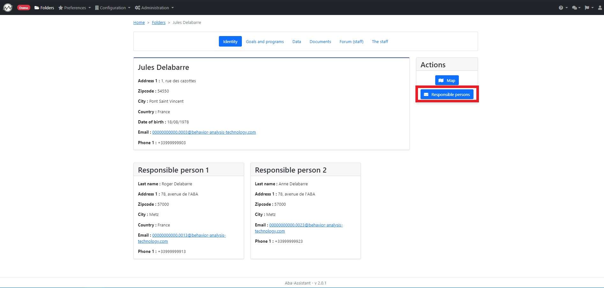Open Roger Delabarre's email address link

coord(182,238)
